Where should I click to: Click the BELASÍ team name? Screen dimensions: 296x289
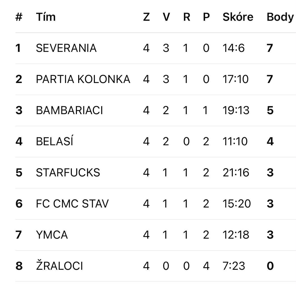54,141
